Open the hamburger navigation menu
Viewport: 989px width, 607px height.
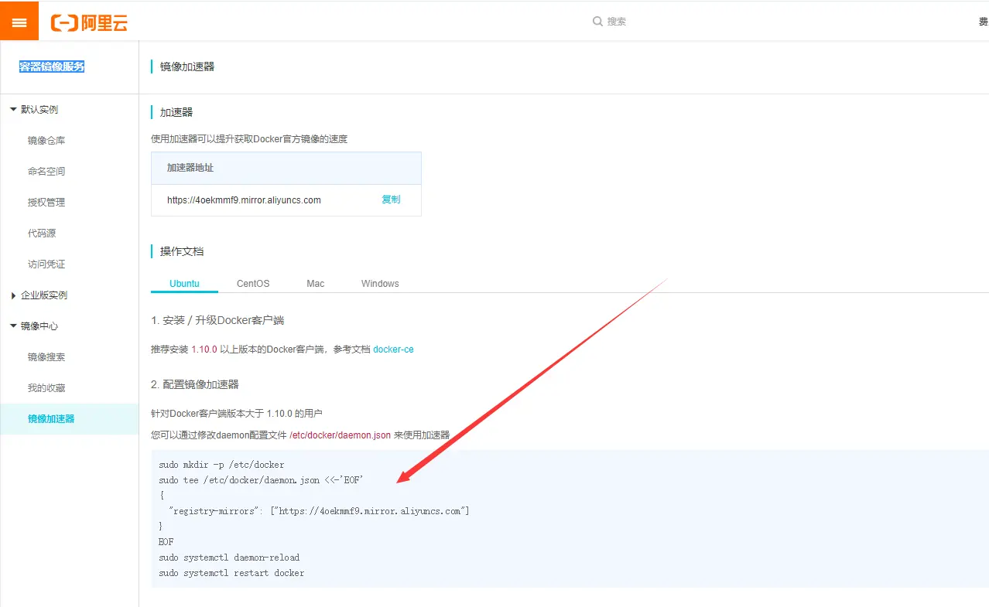click(19, 20)
